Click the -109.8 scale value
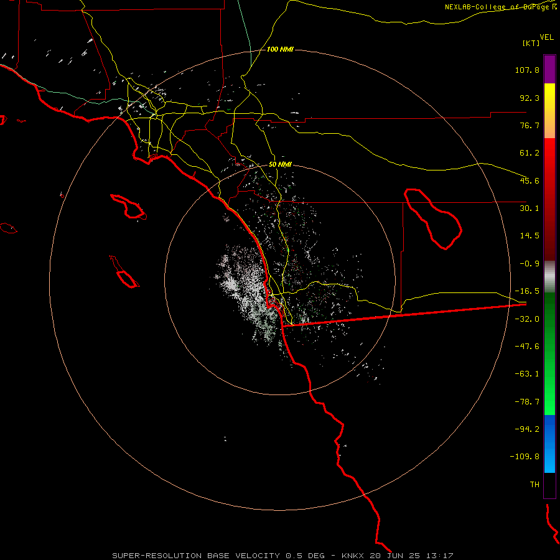The image size is (560, 560). (x=525, y=457)
